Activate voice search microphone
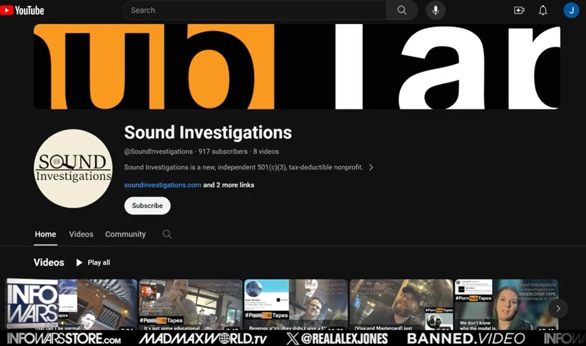Viewport: 586px width, 346px height. pos(435,10)
